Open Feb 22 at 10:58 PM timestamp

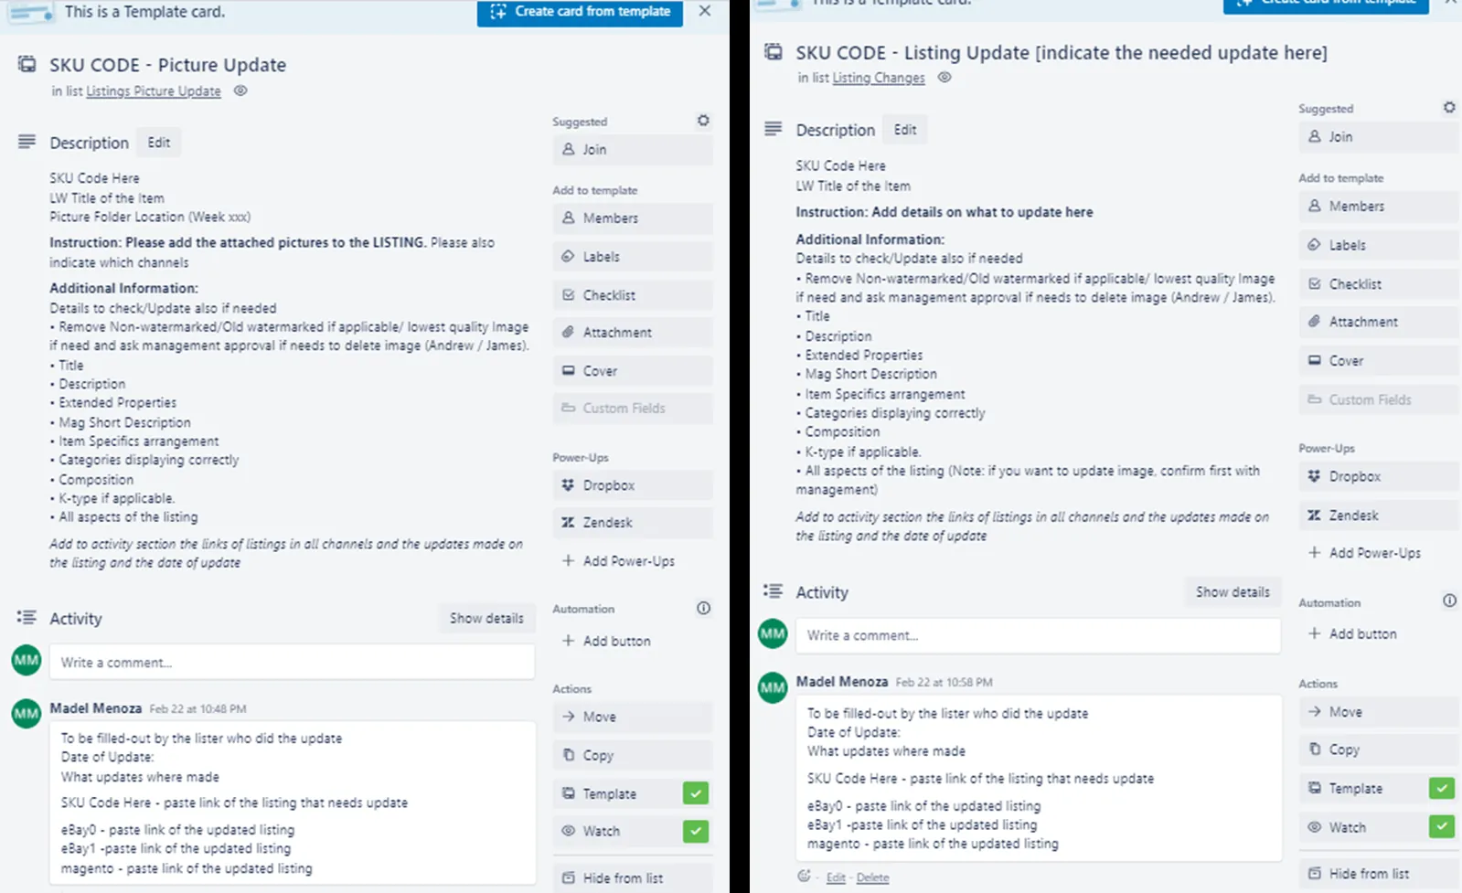(944, 683)
